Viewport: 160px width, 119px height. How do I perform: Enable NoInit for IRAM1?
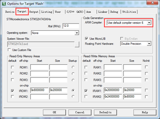pos(146,90)
